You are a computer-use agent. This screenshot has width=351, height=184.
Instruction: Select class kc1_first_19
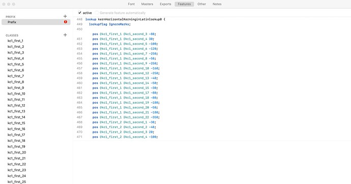tap(16, 146)
